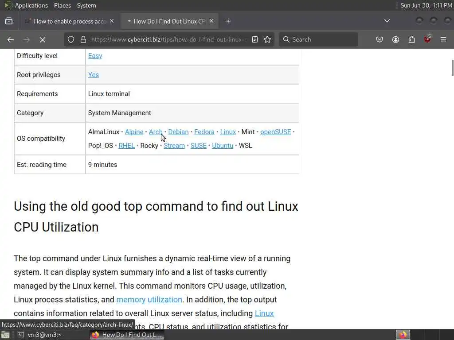This screenshot has width=454, height=340.
Task: Open the Debian compatibility link
Action: [178, 132]
